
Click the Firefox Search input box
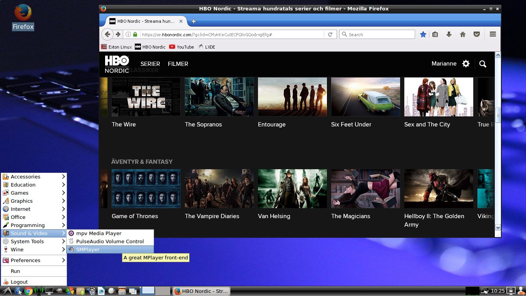(377, 34)
